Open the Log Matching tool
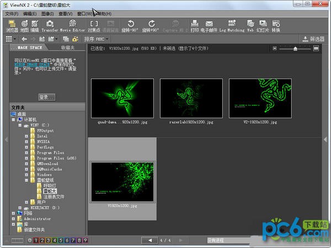331x248 pixels. tap(232, 26)
